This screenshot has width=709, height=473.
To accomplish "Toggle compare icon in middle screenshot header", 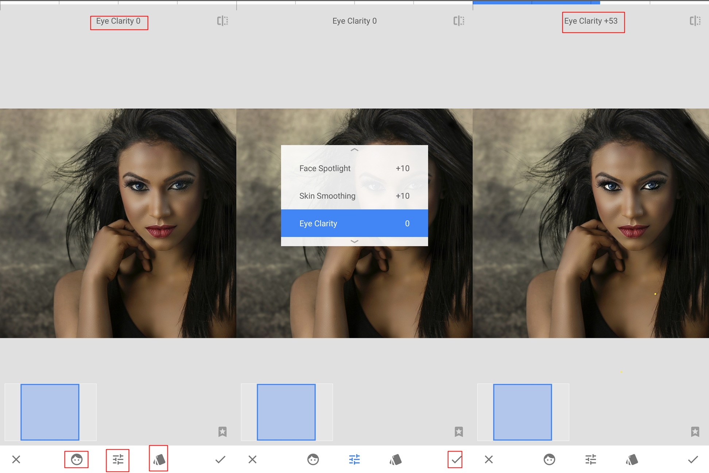I will [x=459, y=21].
